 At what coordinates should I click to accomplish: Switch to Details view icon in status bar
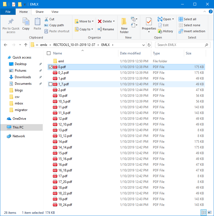[x=204, y=212]
